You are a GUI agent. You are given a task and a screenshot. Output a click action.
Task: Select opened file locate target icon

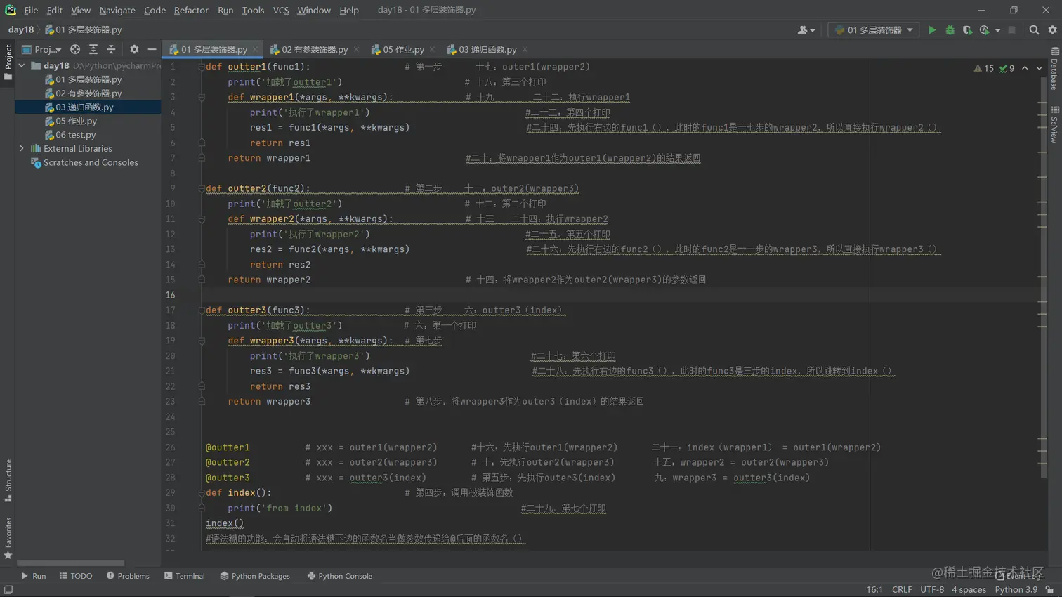tap(75, 49)
